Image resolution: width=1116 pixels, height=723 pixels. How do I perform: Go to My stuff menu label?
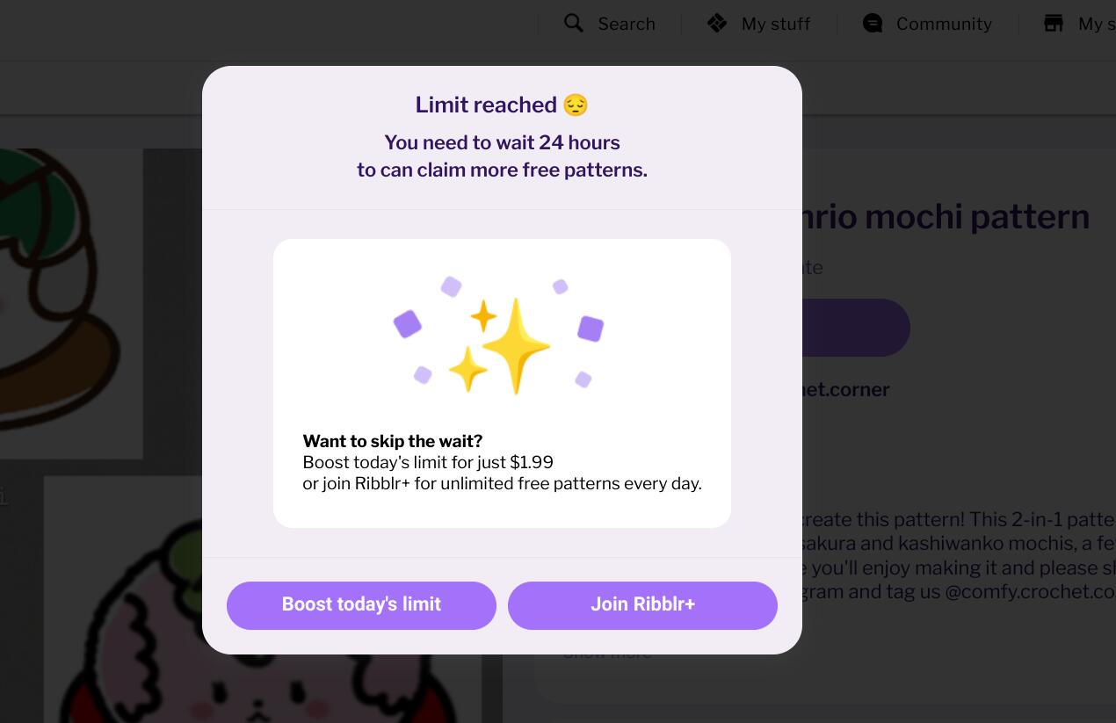tap(776, 25)
